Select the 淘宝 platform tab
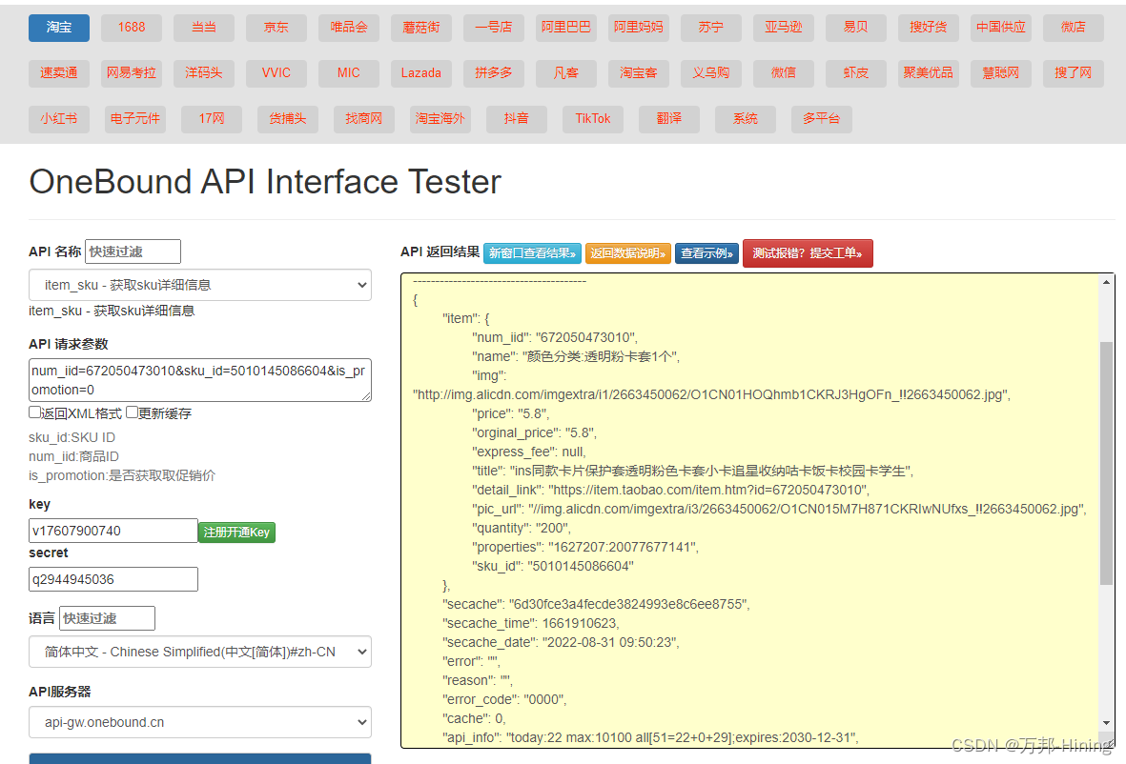The height and width of the screenshot is (764, 1126). pos(58,28)
